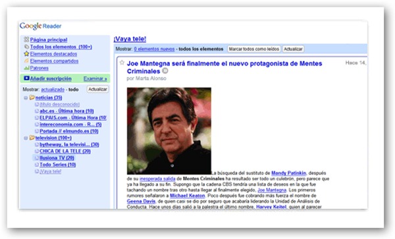Click feed icon for ¡Vaya tele! subscription
Screen dimensions: 395x239
(37, 171)
